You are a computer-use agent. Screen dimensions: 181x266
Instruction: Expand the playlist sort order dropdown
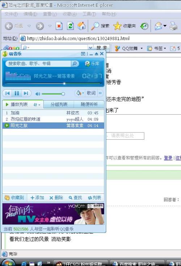[x=37, y=105]
